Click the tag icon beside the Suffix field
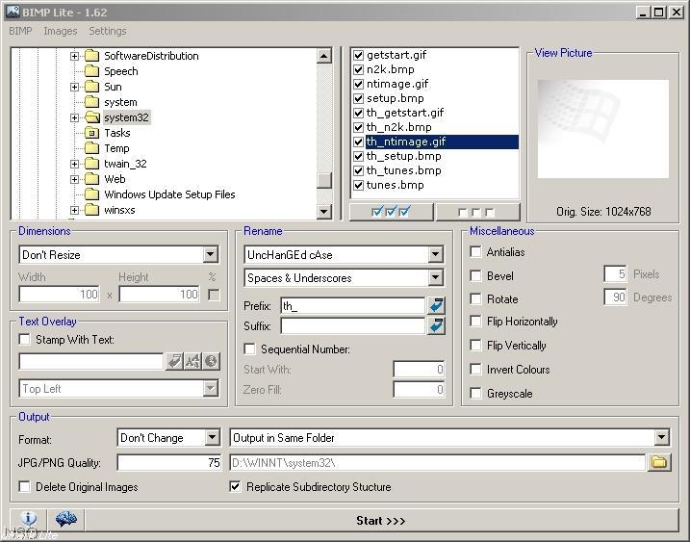 pyautogui.click(x=437, y=326)
